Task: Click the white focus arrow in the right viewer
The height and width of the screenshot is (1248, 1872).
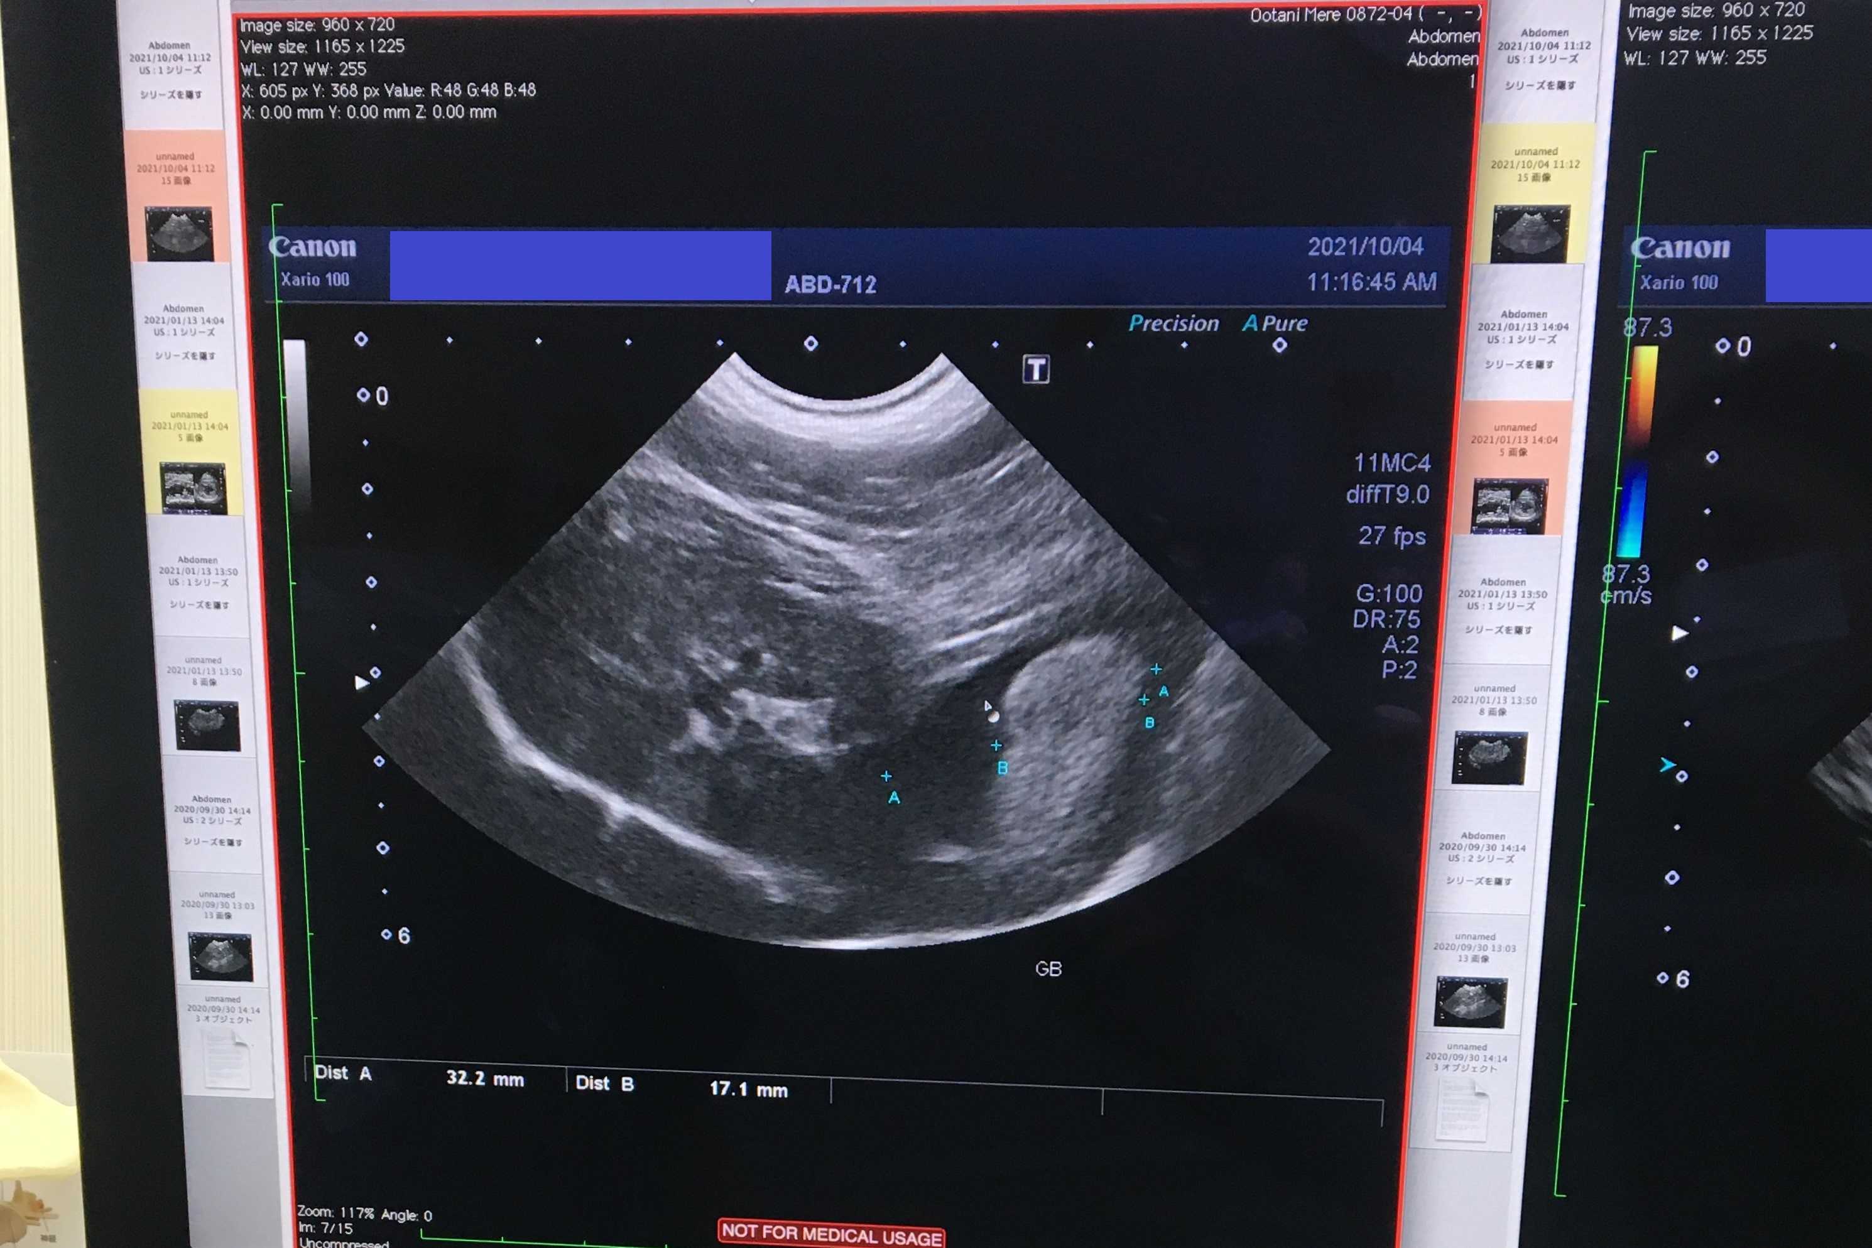Action: tap(1679, 632)
